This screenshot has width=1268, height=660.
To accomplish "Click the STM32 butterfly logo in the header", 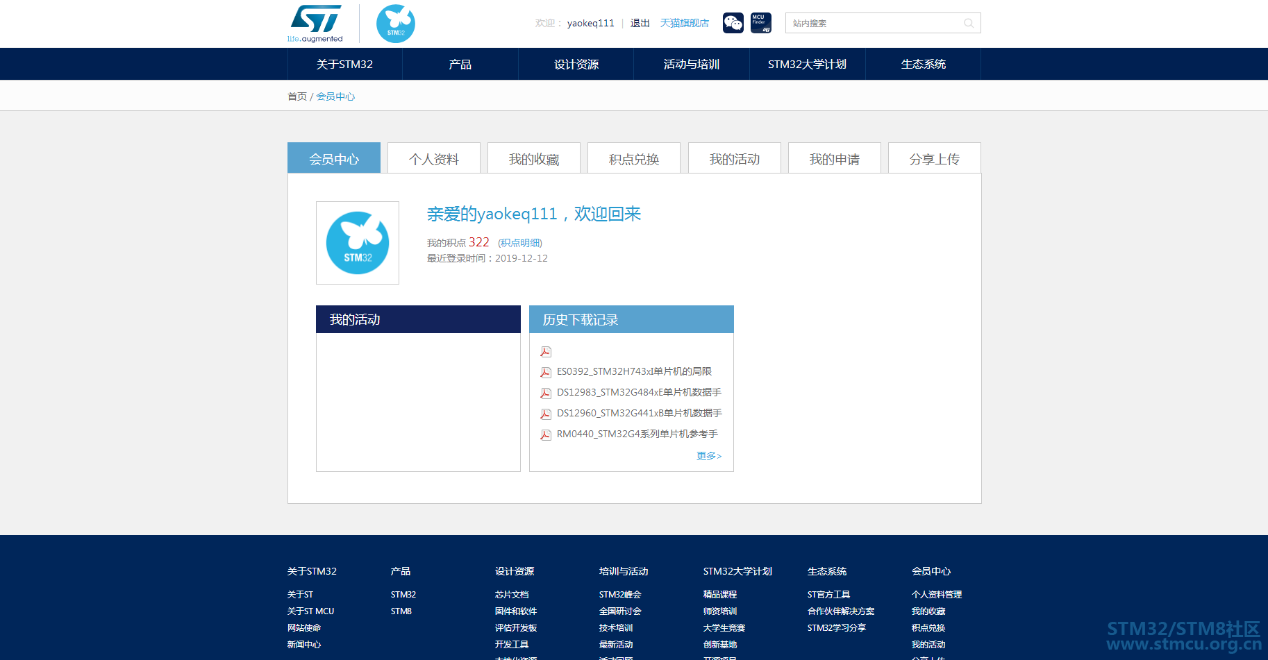I will [396, 24].
